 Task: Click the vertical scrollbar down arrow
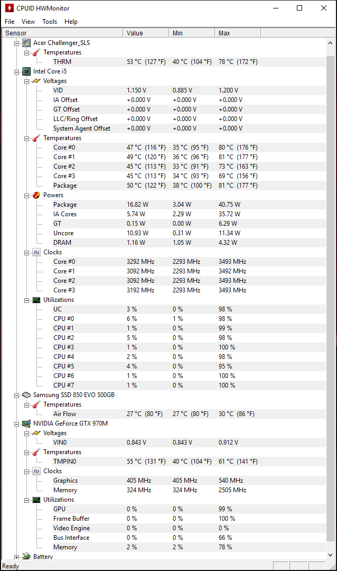[x=331, y=555]
